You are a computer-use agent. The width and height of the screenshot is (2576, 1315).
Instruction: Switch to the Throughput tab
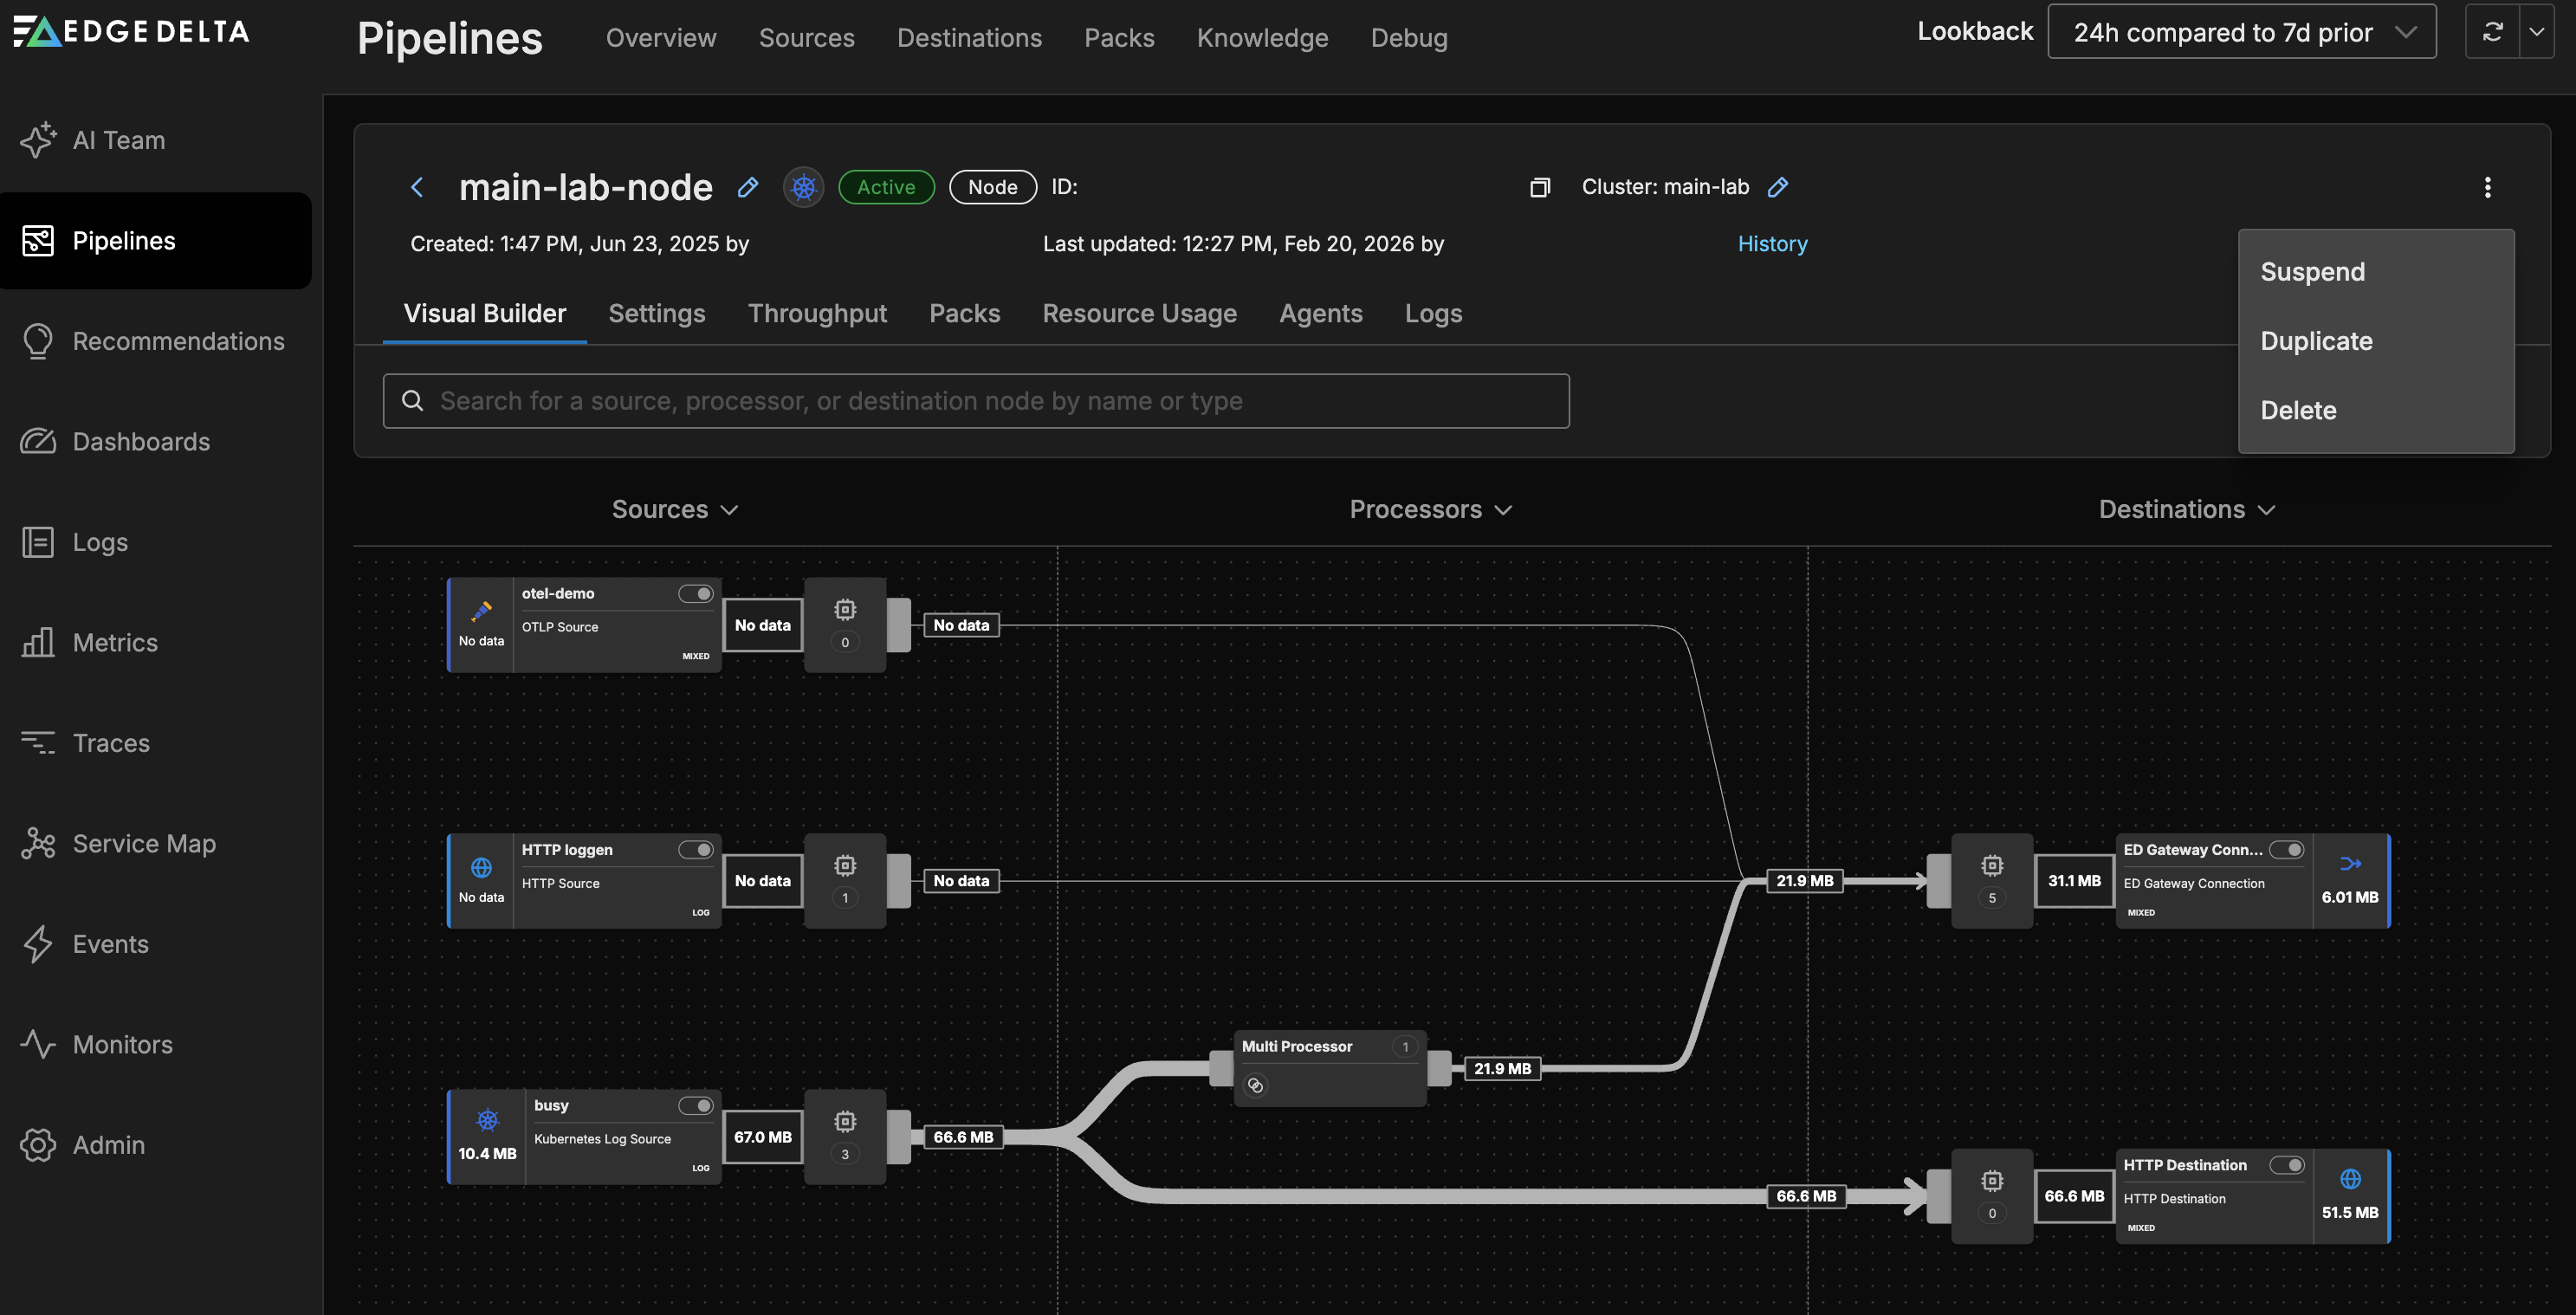point(816,314)
